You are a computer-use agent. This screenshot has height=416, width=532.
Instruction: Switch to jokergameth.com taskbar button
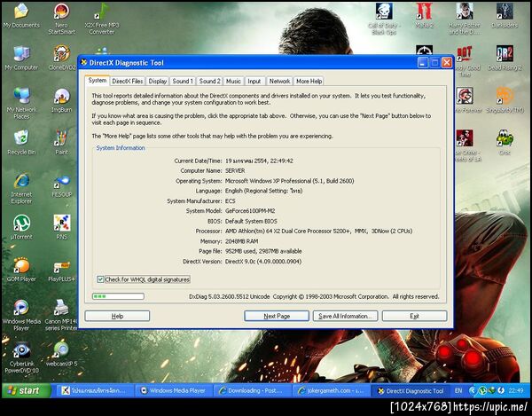pos(331,390)
